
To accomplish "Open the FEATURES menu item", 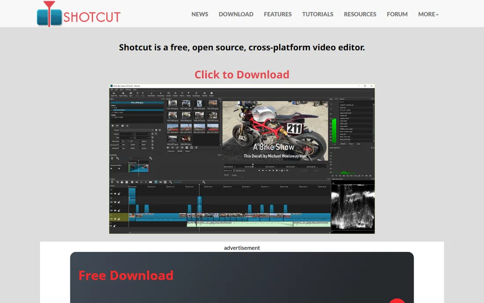I will tap(278, 14).
